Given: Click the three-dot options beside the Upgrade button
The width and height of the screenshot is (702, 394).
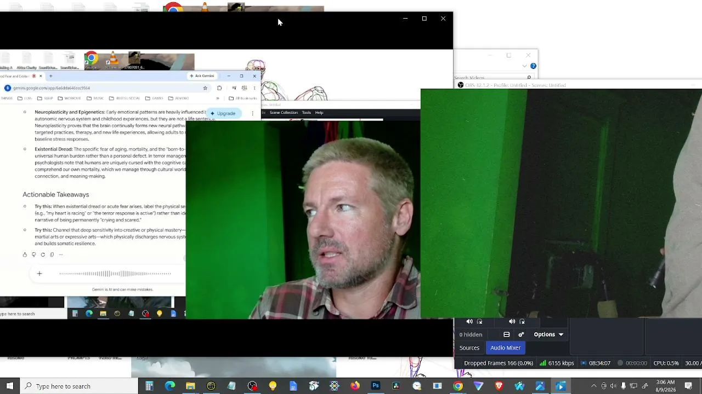Looking at the screenshot, I should (x=252, y=113).
